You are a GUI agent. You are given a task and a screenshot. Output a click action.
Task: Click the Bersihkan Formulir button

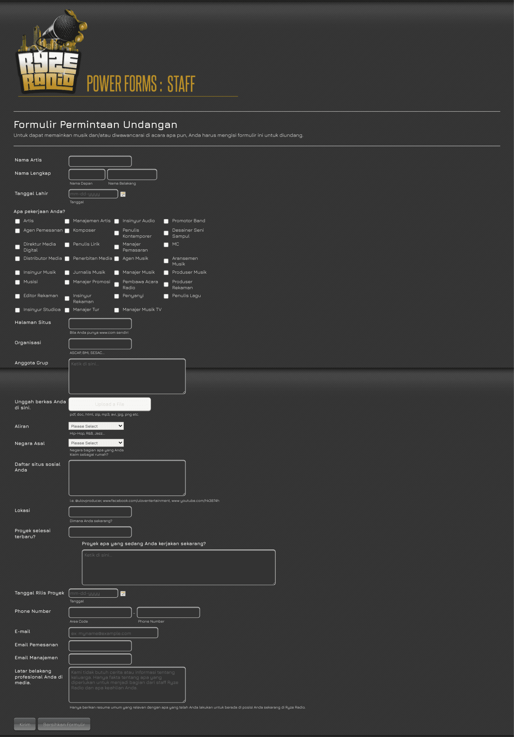point(64,724)
